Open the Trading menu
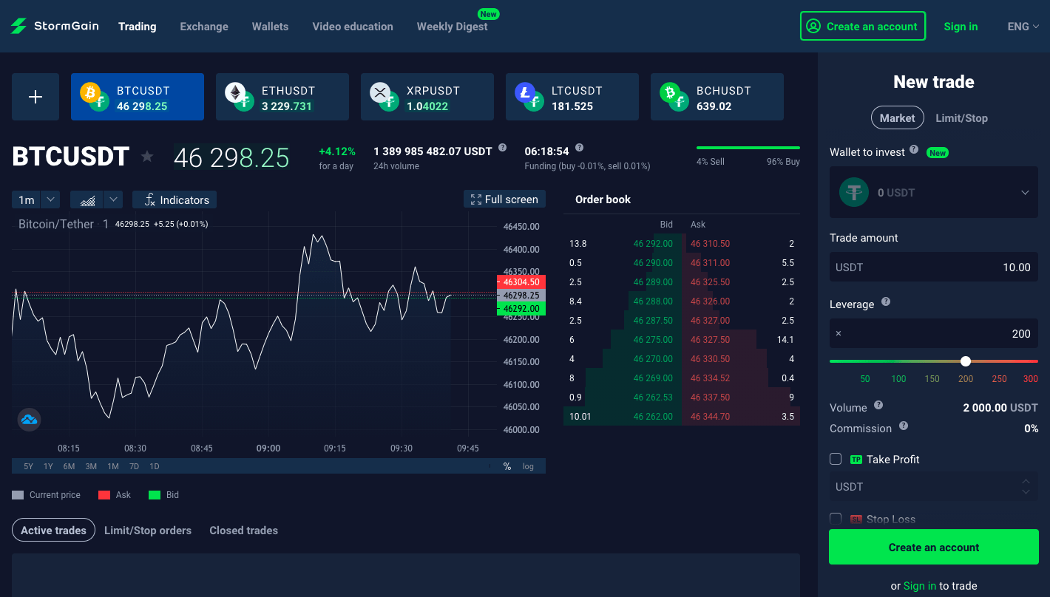 [138, 27]
